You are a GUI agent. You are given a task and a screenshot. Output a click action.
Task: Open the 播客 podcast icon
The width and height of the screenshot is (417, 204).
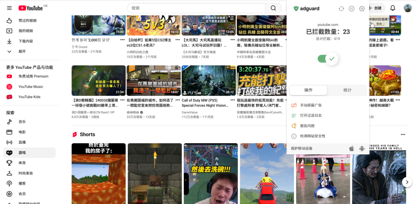9,184
